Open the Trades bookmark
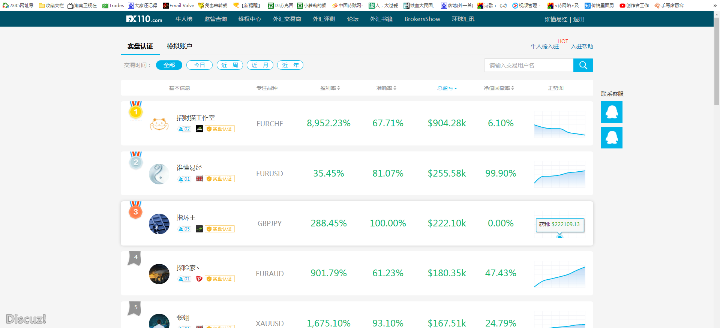The height and width of the screenshot is (328, 720). 113,5
